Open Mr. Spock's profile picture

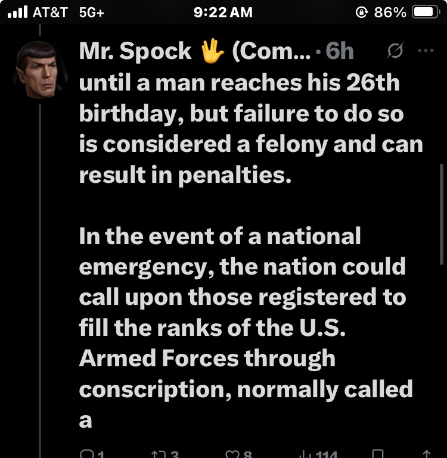(39, 68)
